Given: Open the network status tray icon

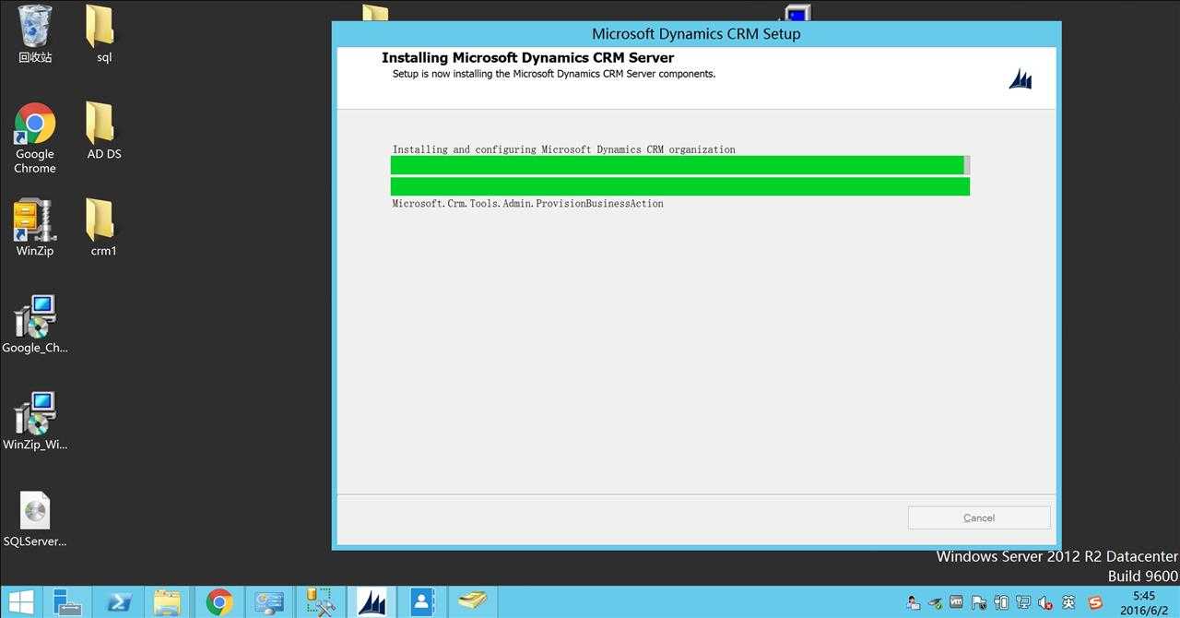Looking at the screenshot, I should pyautogui.click(x=1023, y=602).
